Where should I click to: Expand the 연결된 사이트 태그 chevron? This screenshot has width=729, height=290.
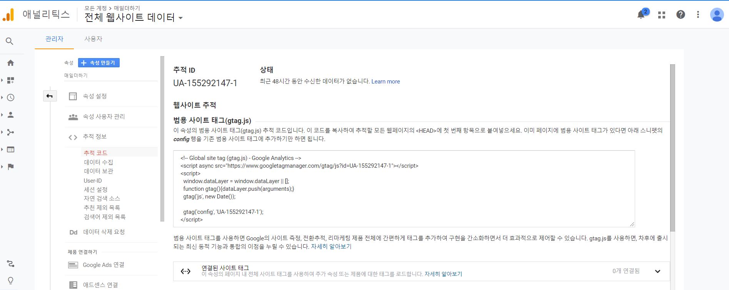point(657,271)
